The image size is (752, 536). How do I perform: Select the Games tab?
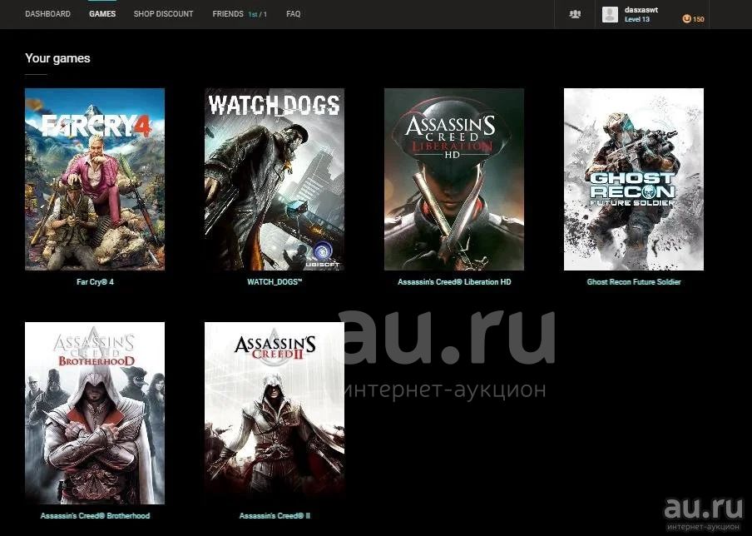(x=102, y=14)
